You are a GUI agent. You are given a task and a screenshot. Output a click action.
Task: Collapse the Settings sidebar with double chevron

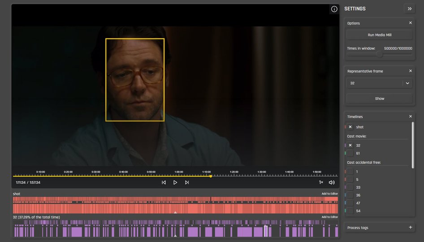coord(409,9)
